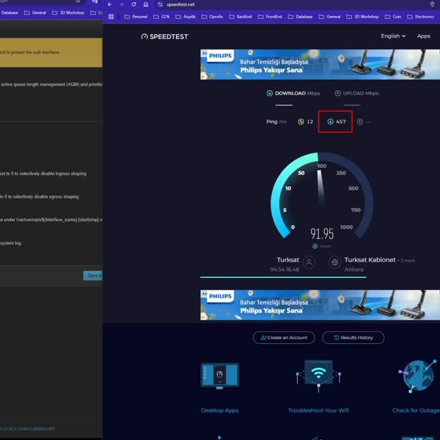Select the DOWNLOAD Mbps result tab
440x440 pixels.
pos(293,93)
